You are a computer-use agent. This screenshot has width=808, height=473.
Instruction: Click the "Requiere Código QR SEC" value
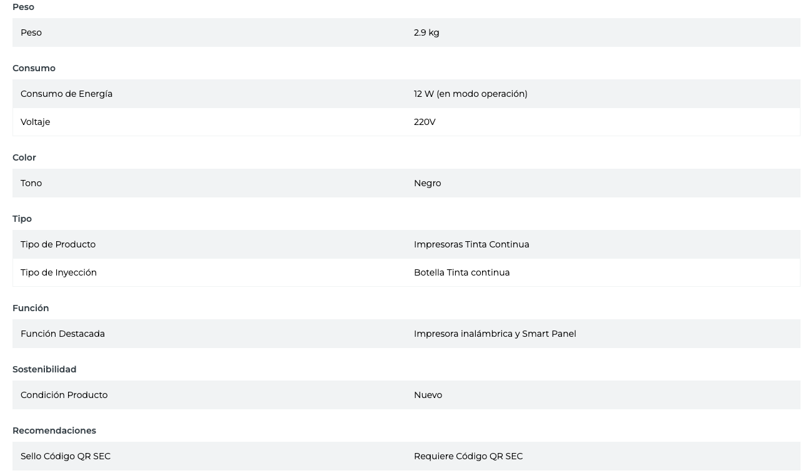coord(468,456)
